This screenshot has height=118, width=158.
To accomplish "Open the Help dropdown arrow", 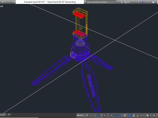I will [x=156, y=2].
